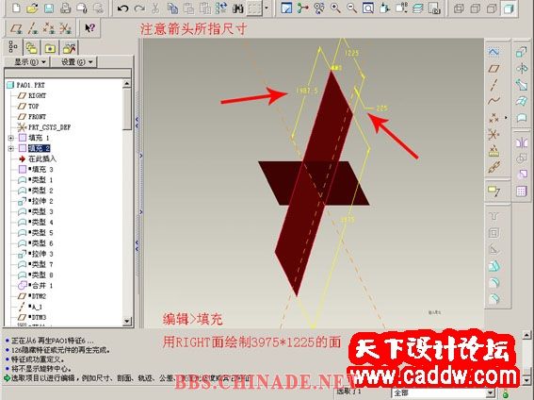Image resolution: width=534 pixels, height=400 pixels.
Task: Select the 合并 1 feature in tree
Action: tap(41, 286)
